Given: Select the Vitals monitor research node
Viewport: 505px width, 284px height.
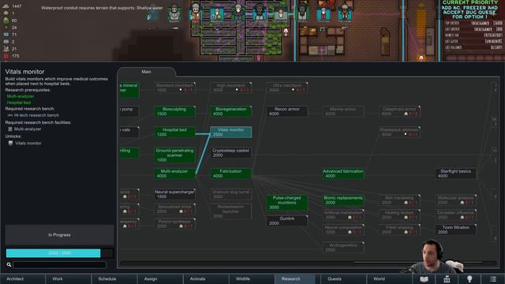Looking at the screenshot, I should click(231, 132).
